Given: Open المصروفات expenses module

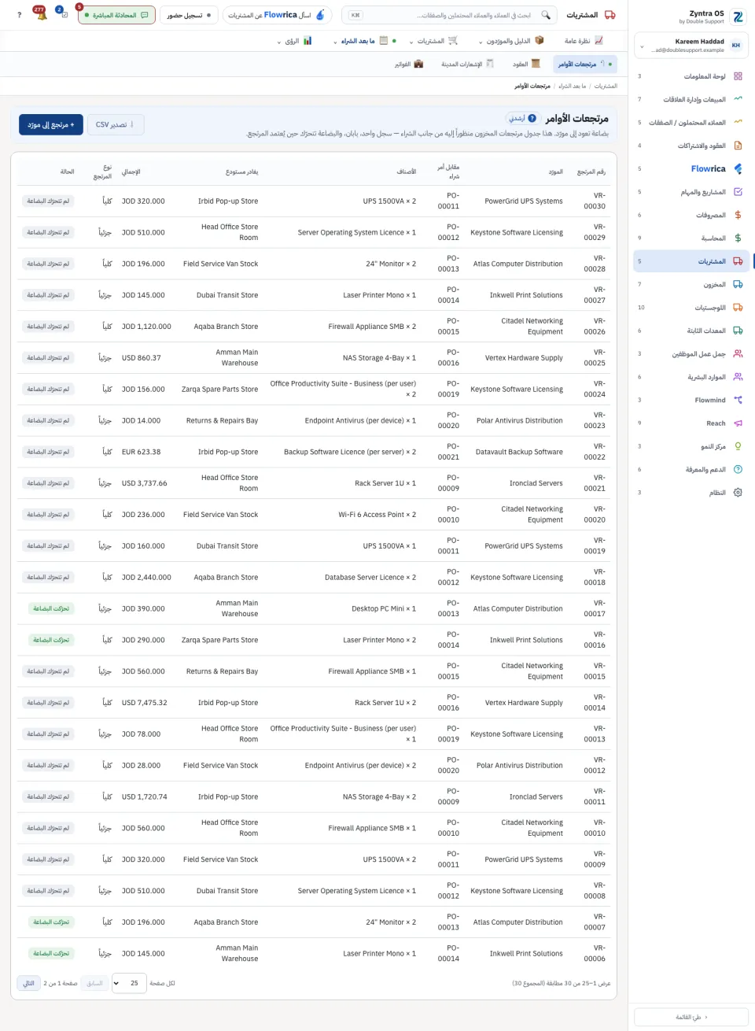Looking at the screenshot, I should [691, 215].
